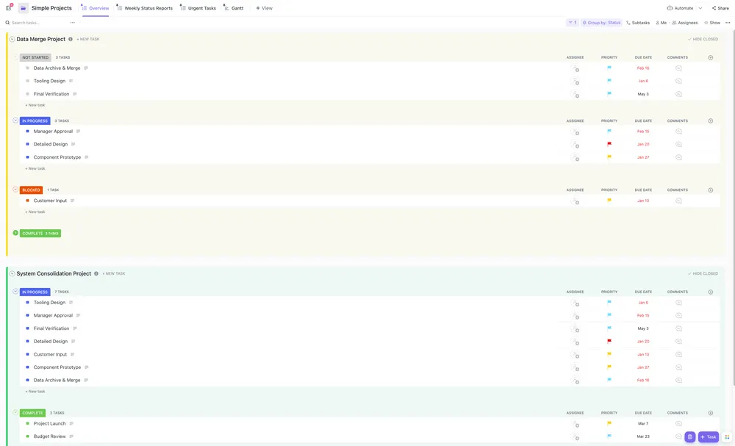Set assignee for Data Archive & Merge in Not Started

point(575,68)
